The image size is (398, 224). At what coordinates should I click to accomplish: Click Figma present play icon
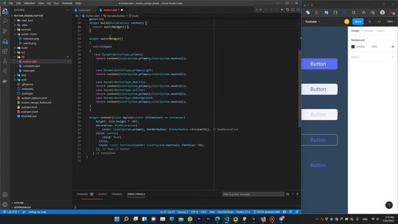[369, 22]
